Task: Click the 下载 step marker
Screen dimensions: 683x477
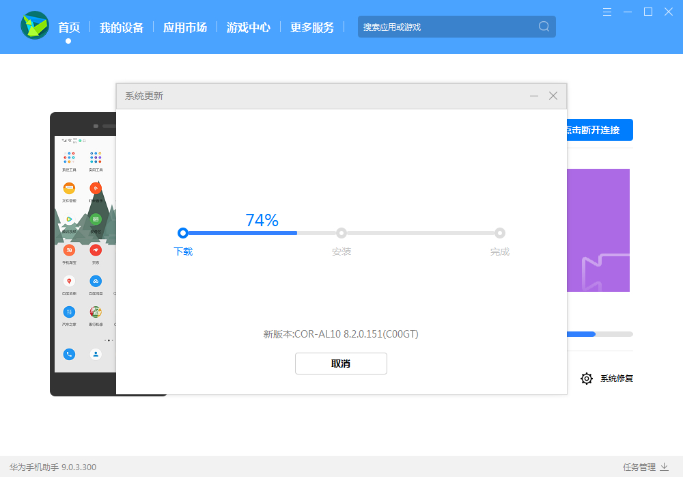Action: pos(183,233)
